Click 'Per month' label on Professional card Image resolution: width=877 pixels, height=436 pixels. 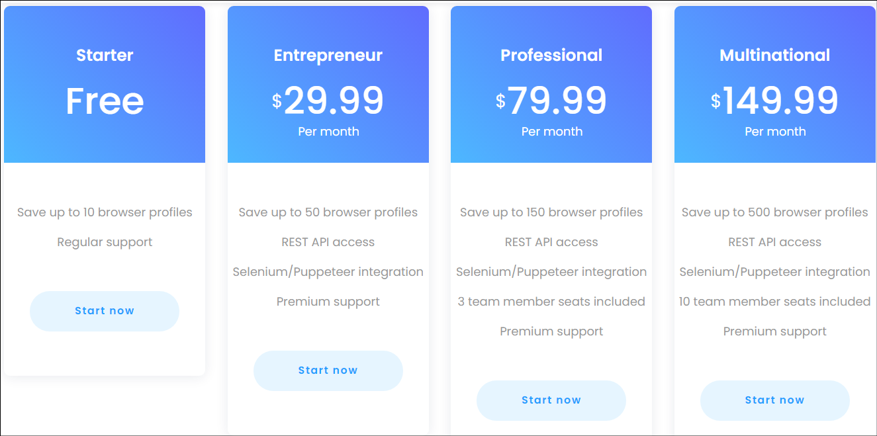551,131
